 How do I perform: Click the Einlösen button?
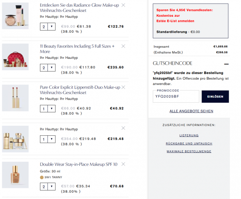(215, 96)
